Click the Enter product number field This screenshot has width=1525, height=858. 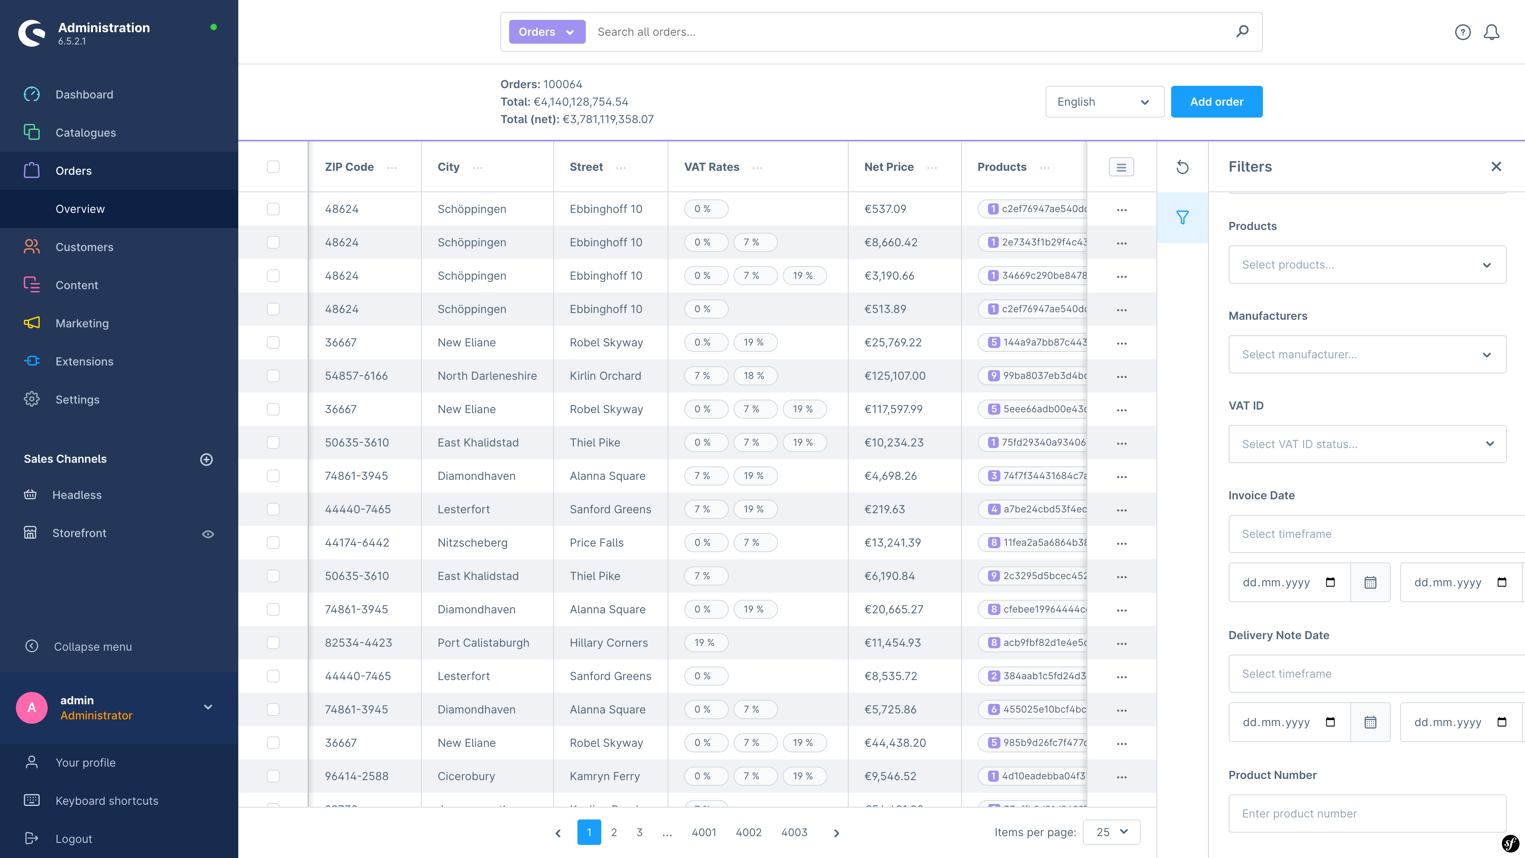point(1367,814)
